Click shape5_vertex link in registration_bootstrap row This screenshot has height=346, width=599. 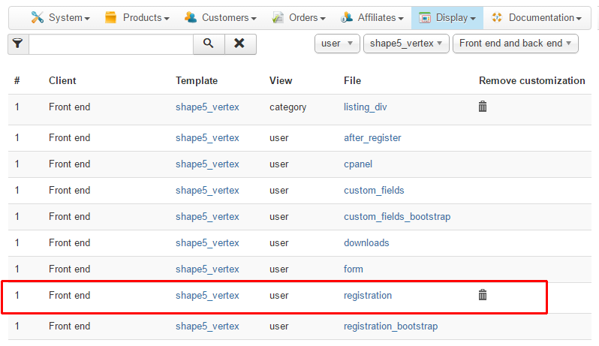click(207, 326)
